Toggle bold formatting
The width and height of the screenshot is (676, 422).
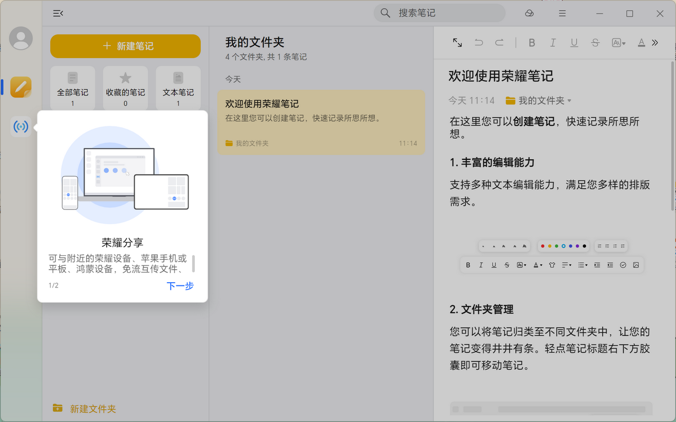tap(532, 43)
